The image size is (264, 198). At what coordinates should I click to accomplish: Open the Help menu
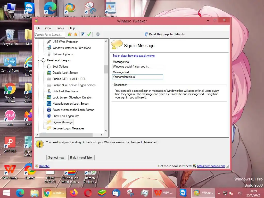point(72,28)
